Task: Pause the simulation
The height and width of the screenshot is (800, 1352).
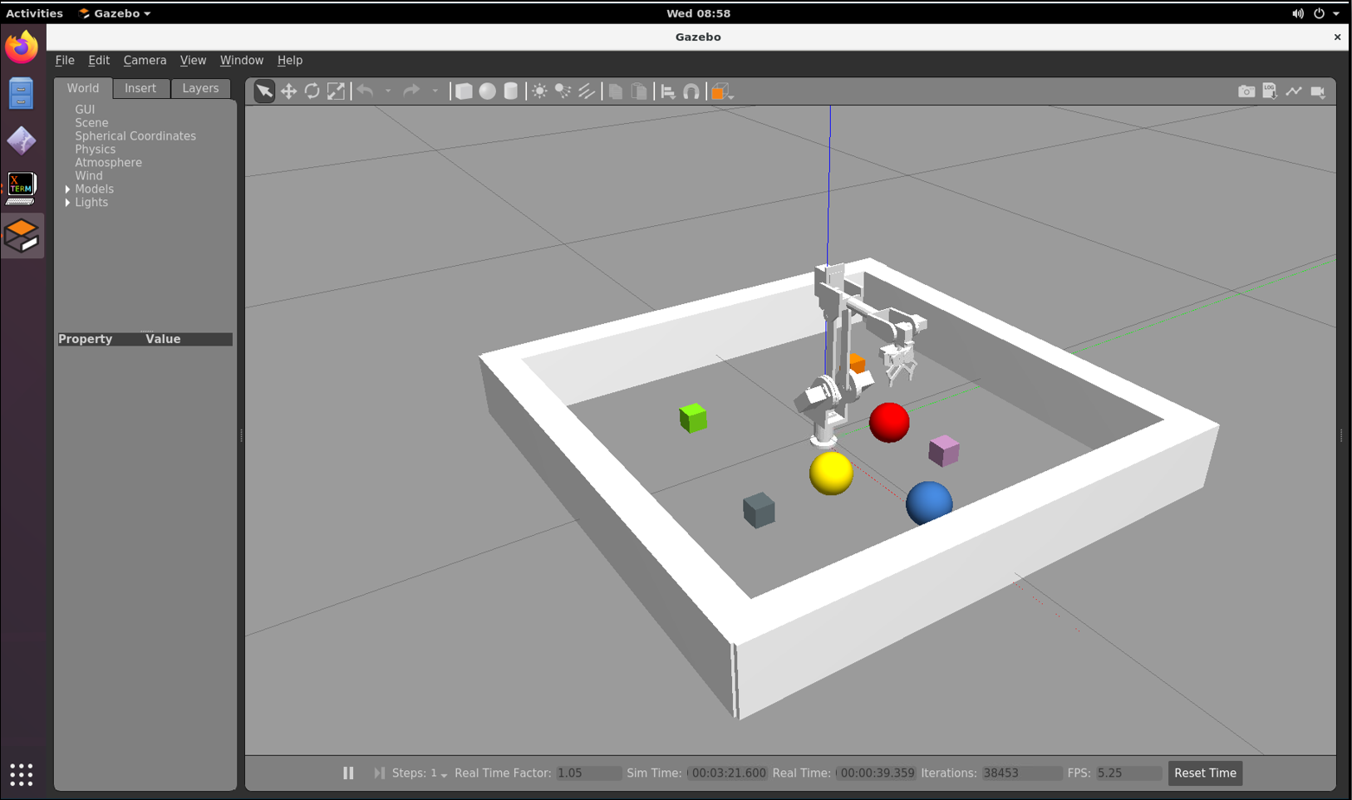Action: point(348,773)
